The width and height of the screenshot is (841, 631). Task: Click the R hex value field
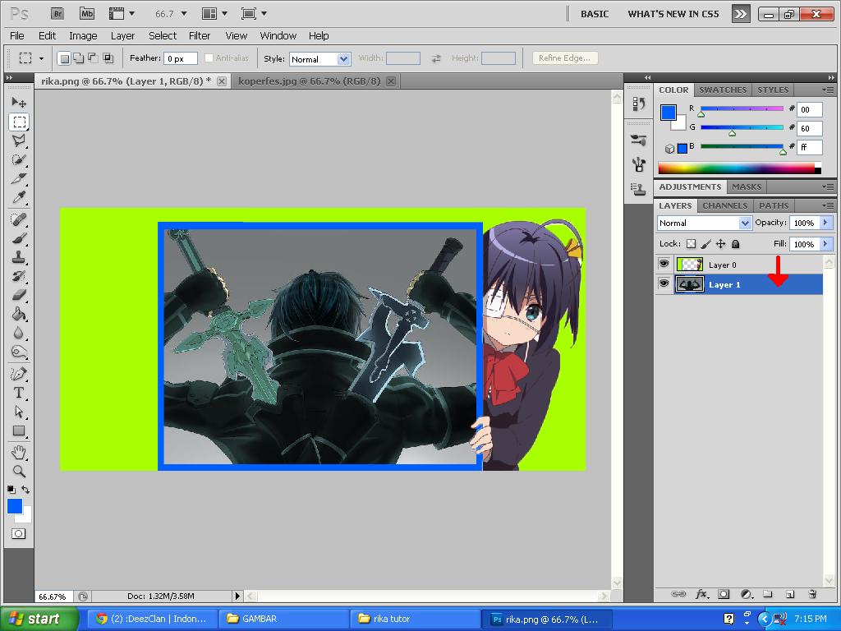coord(809,109)
